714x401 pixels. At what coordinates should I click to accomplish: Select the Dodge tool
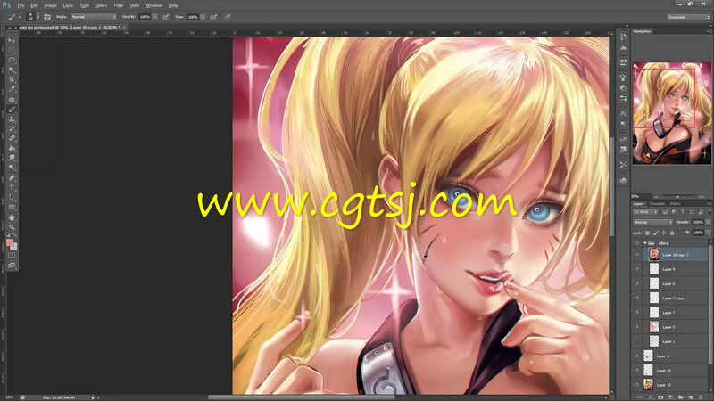tap(12, 168)
